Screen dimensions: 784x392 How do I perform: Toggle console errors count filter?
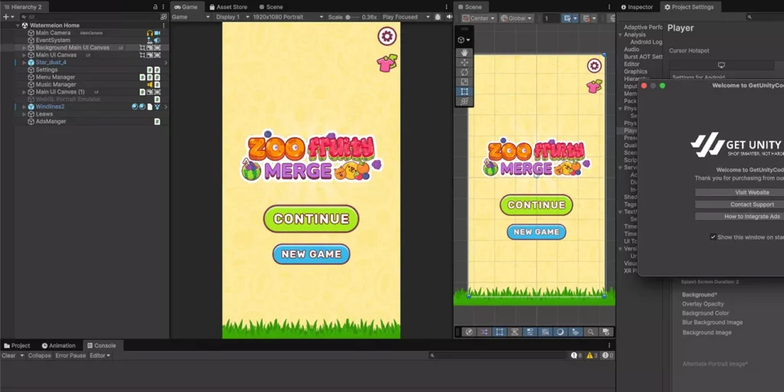[607, 355]
